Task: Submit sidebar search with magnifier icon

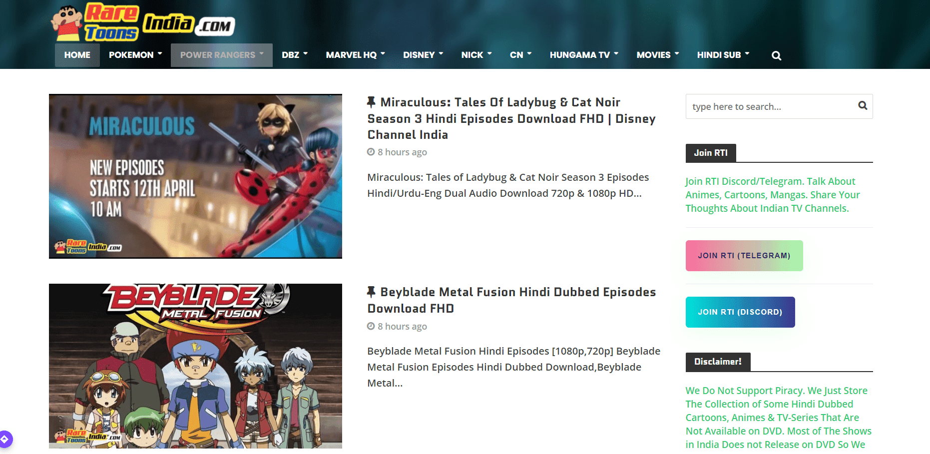Action: 863,106
